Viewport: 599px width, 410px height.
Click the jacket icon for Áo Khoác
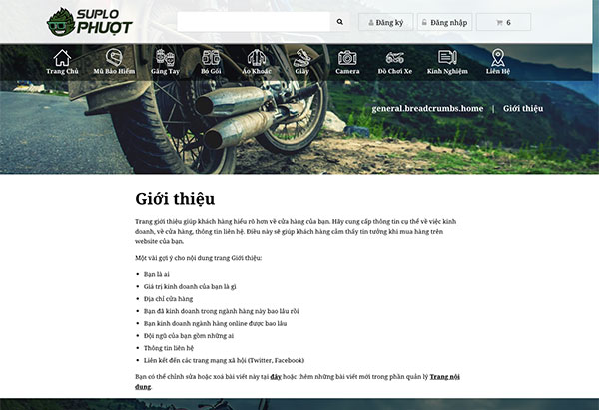click(x=257, y=57)
